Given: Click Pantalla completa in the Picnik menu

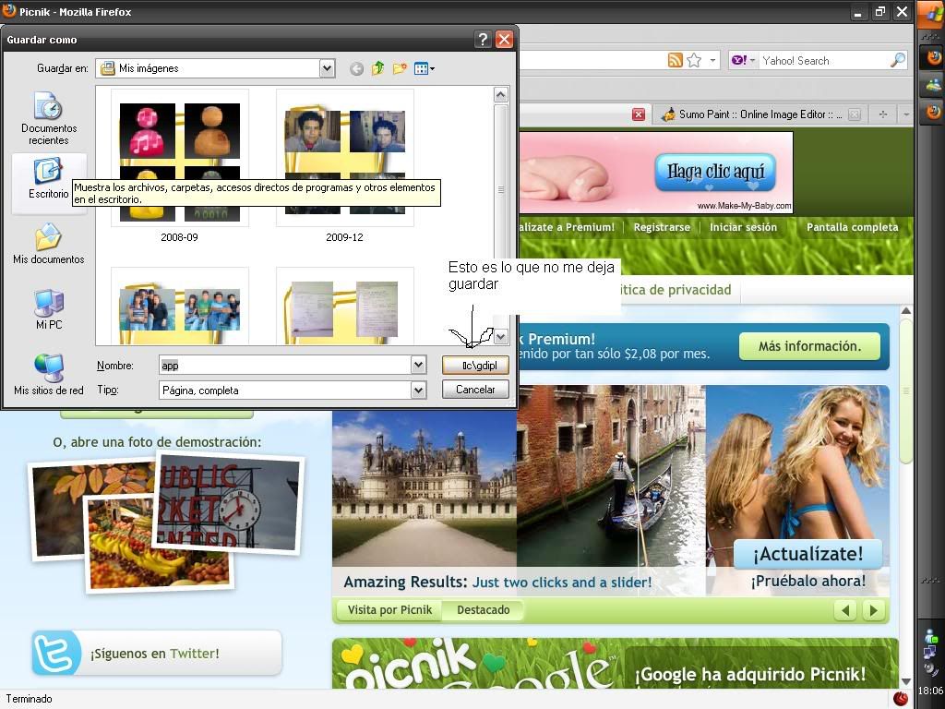Looking at the screenshot, I should (x=852, y=227).
